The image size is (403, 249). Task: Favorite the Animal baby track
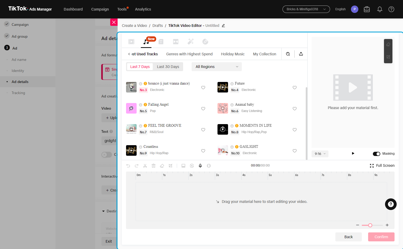295,109
